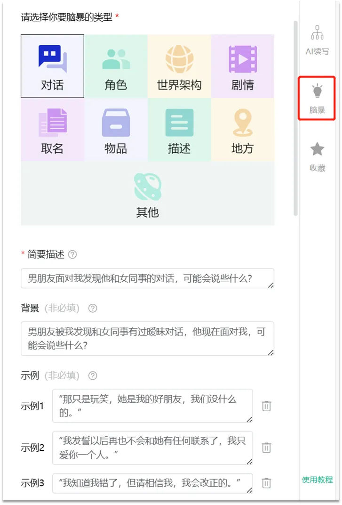This screenshot has width=342, height=505.
Task: Remove 示例3 with the trash icon
Action: pyautogui.click(x=267, y=483)
